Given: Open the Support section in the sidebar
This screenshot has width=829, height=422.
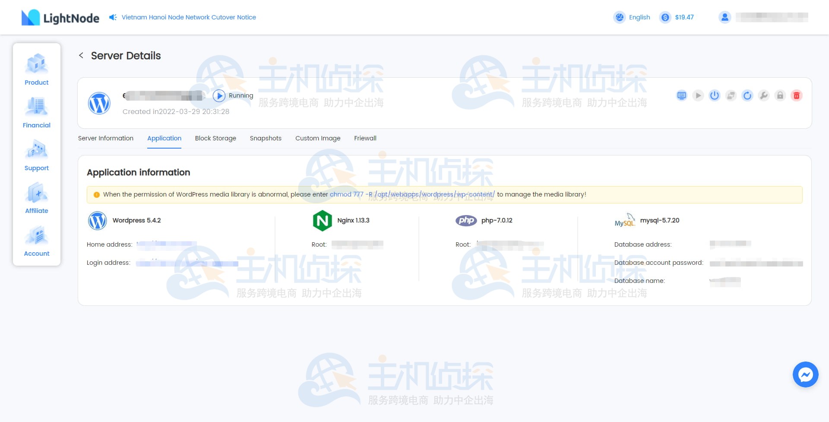Looking at the screenshot, I should [36, 155].
